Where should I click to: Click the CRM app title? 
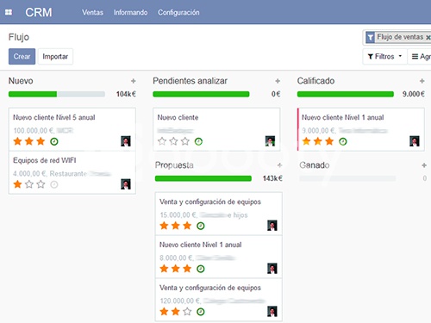39,12
